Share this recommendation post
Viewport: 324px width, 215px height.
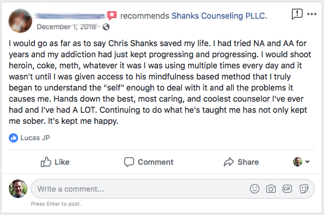241,162
